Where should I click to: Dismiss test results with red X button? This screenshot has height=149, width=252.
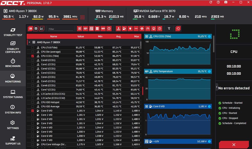234,145
